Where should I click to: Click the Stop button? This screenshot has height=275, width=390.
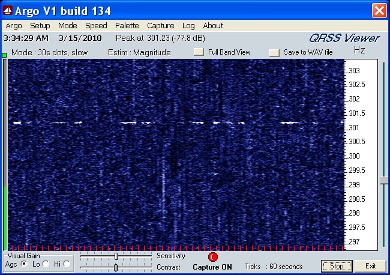pos(337,266)
